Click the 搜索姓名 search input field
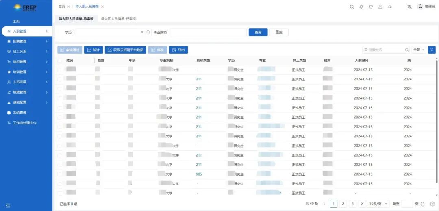 point(385,50)
